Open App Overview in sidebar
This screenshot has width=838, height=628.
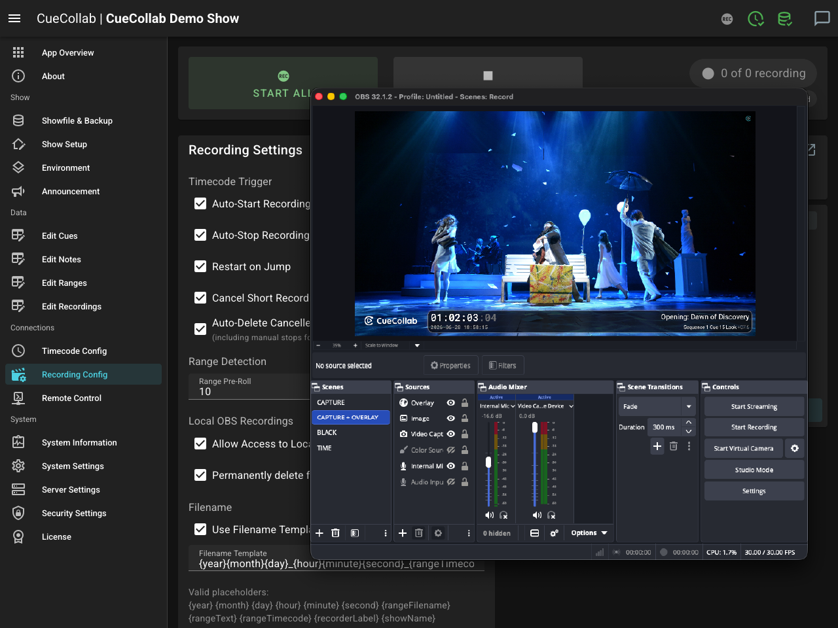pyautogui.click(x=83, y=52)
